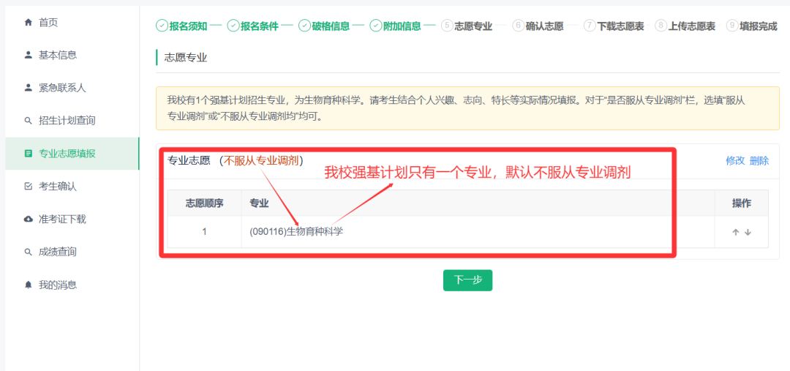Click the checkbox icon beside 考生确认
790x371 pixels.
(x=29, y=187)
